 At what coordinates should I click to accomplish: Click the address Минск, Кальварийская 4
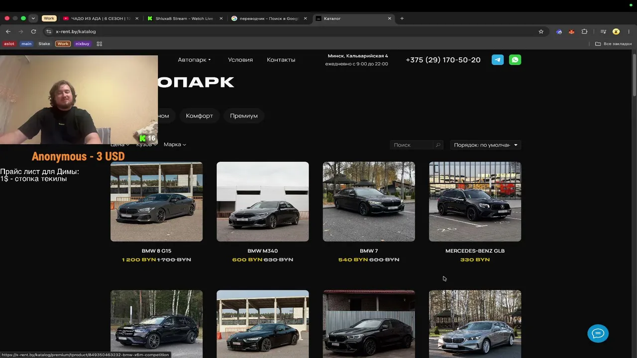point(358,56)
